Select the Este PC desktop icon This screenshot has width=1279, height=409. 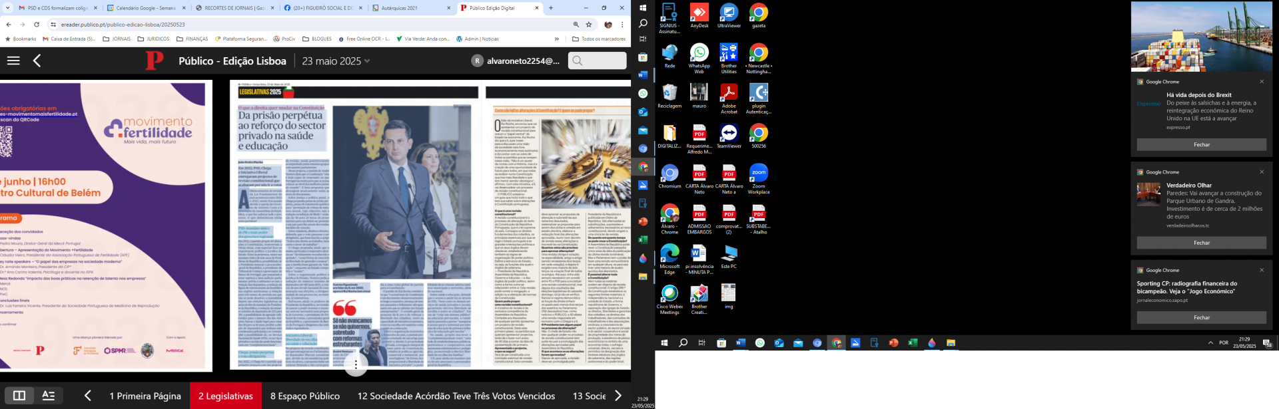tap(729, 256)
